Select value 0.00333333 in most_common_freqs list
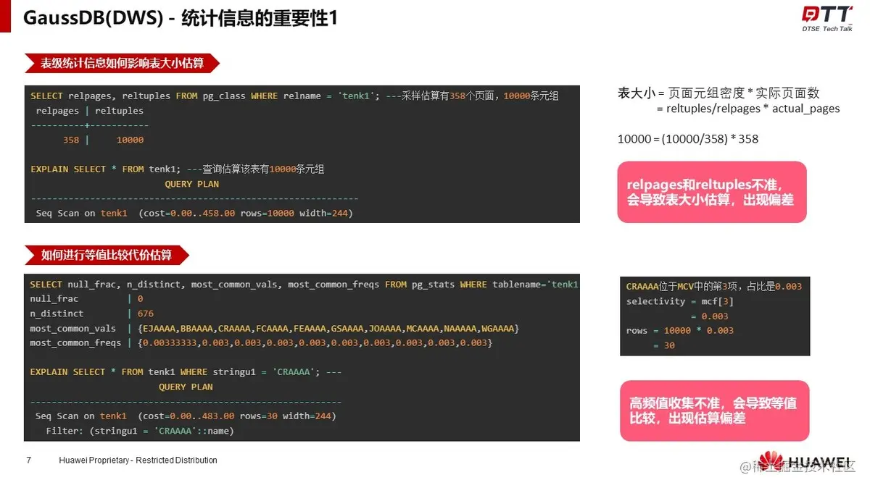Screen dimensions: 870x488 pyautogui.click(x=169, y=342)
